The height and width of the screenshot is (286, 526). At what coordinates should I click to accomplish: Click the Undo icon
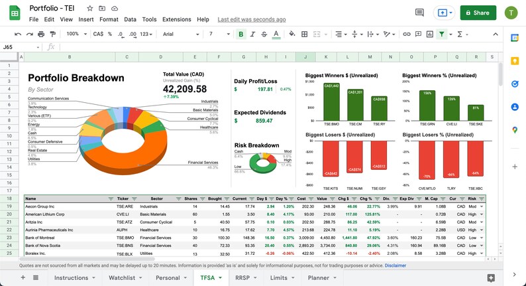[x=18, y=34]
